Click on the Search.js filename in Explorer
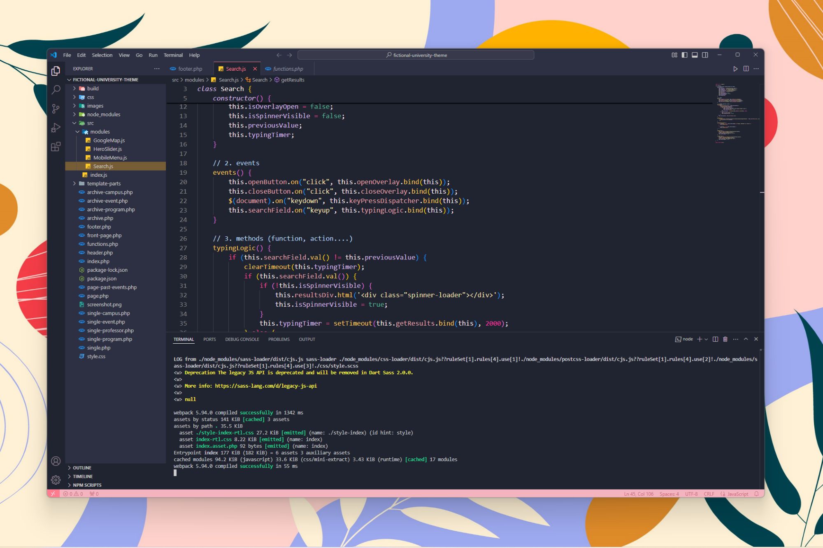Screen dimensions: 823x548 [x=103, y=166]
